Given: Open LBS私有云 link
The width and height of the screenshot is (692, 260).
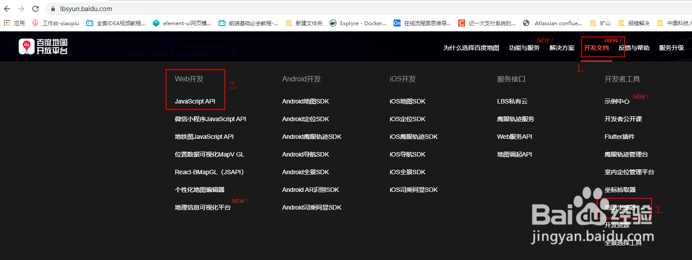Looking at the screenshot, I should [512, 101].
